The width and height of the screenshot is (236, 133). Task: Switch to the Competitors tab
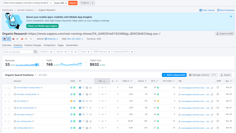[x=49, y=45]
